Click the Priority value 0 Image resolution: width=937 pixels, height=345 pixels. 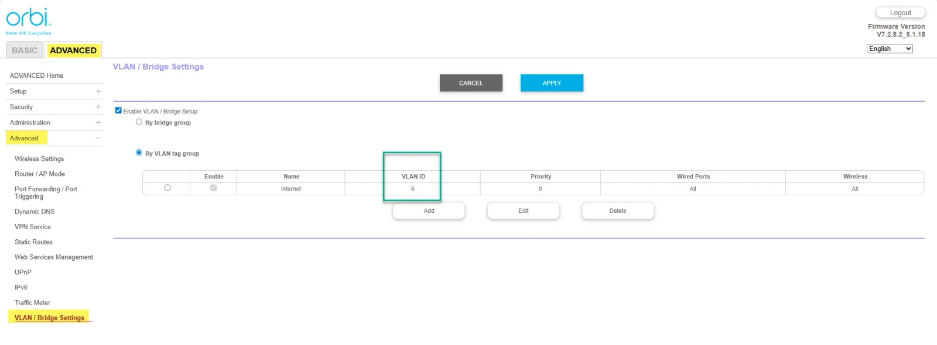[540, 189]
